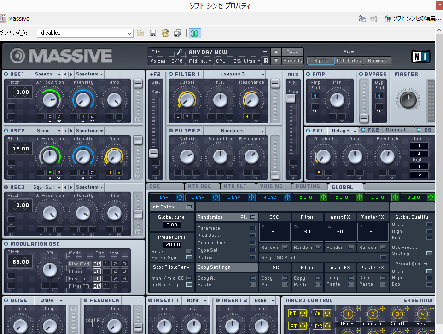Disable Filter 1 power switch
Screen dimensions: 443x334
(171, 74)
